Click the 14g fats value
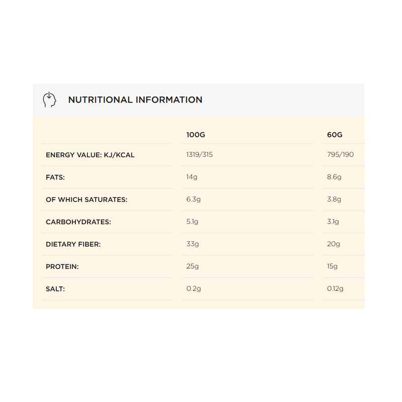The image size is (402, 402). click(x=192, y=177)
